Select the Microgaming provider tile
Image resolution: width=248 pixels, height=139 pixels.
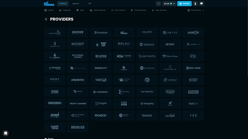point(147,68)
